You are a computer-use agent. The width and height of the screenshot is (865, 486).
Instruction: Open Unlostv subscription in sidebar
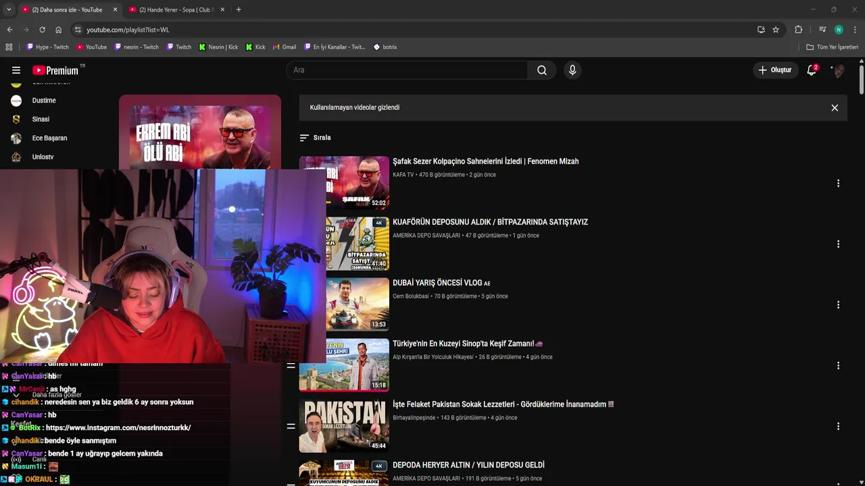coord(43,157)
